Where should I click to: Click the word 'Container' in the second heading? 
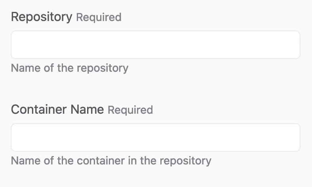[x=39, y=109]
